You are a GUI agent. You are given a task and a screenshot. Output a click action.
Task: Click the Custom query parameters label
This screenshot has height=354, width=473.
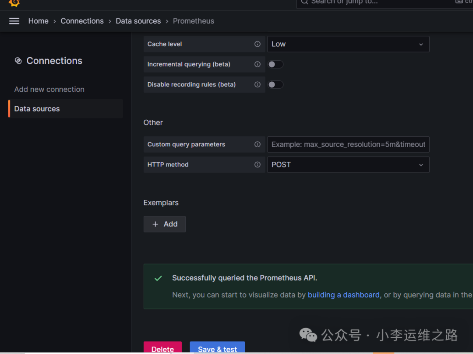(186, 144)
